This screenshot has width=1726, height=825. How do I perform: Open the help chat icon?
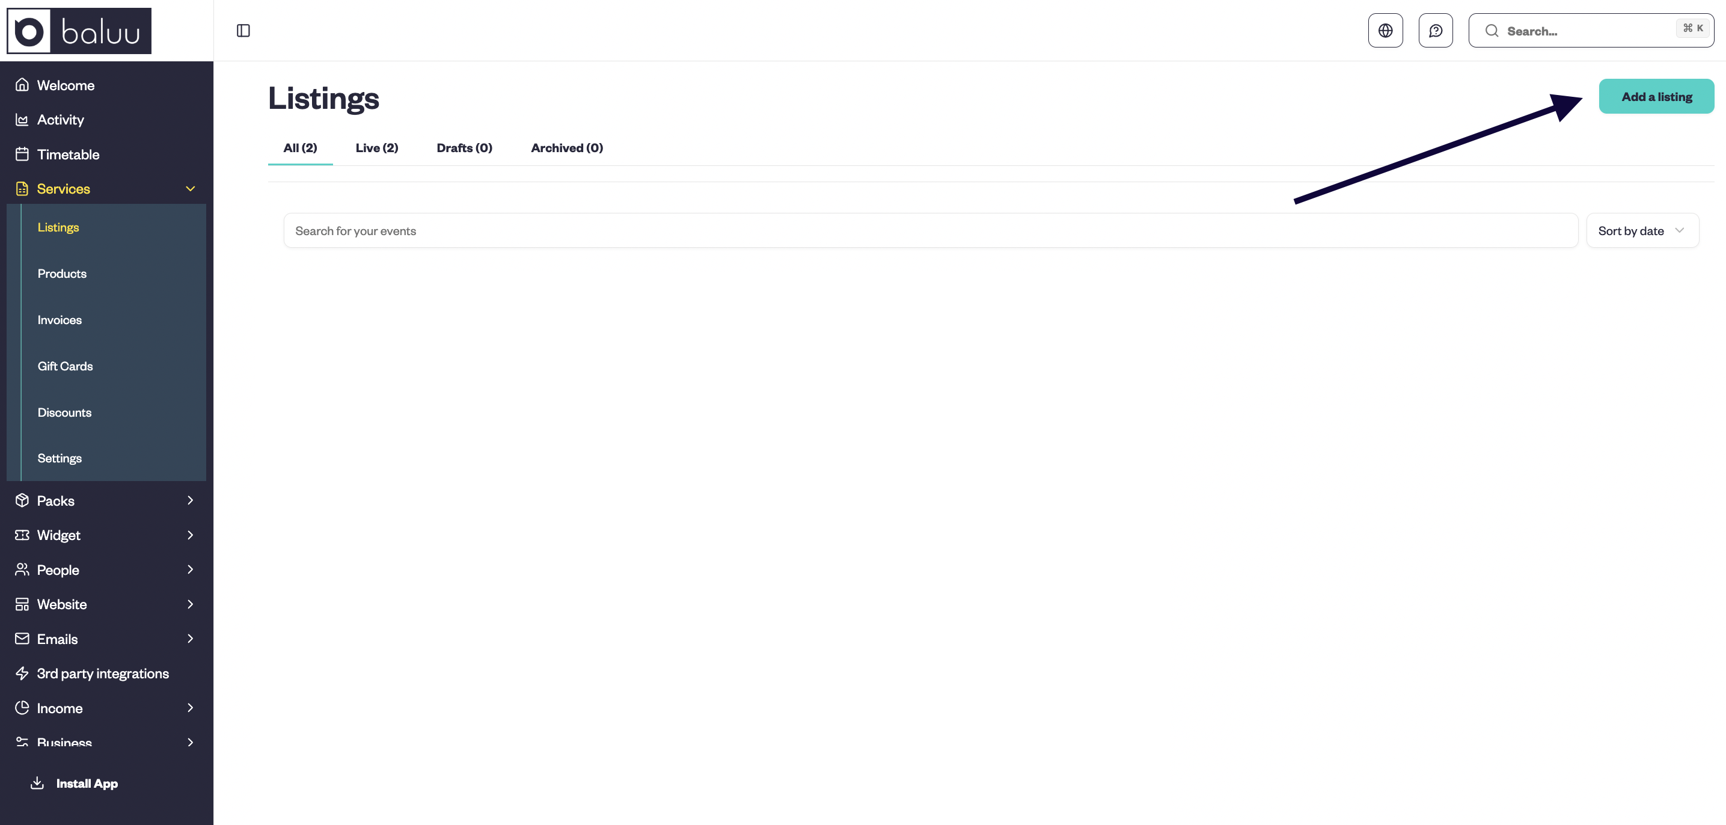pyautogui.click(x=1435, y=31)
